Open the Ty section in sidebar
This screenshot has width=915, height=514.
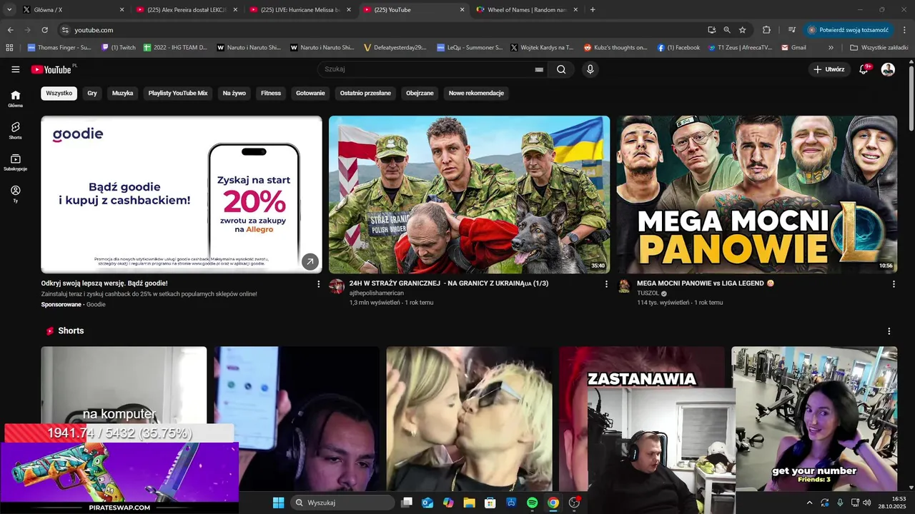point(16,194)
